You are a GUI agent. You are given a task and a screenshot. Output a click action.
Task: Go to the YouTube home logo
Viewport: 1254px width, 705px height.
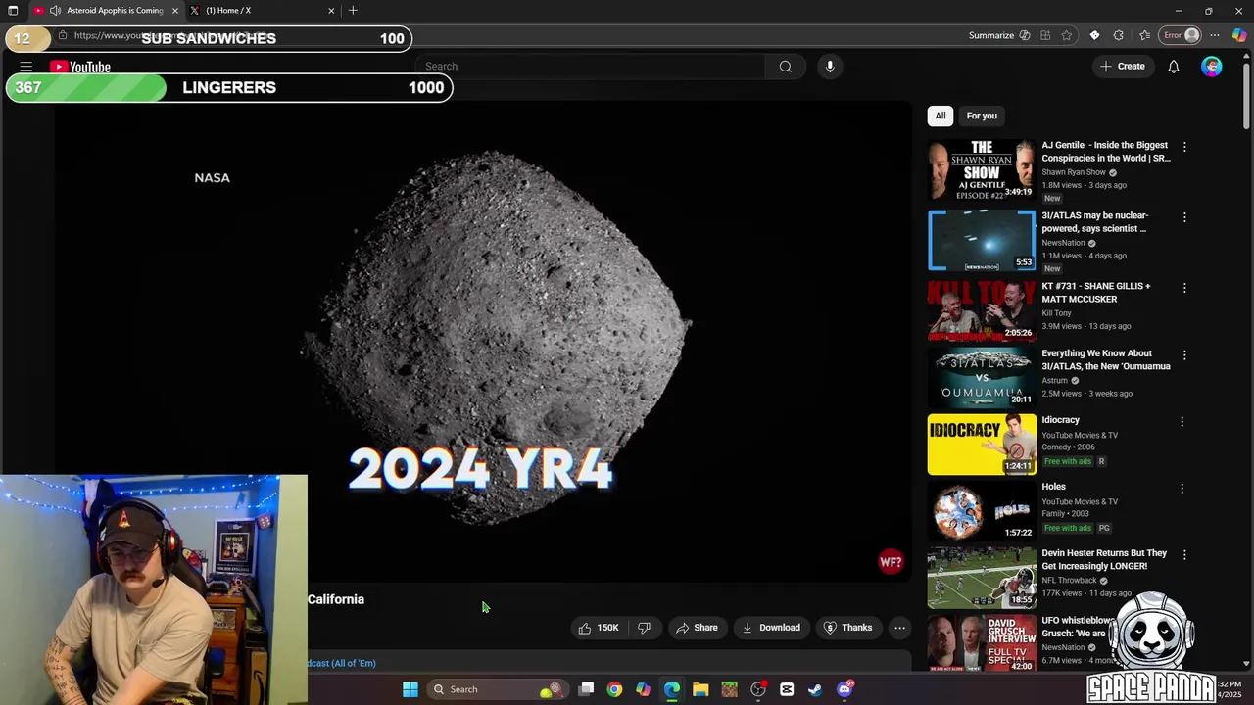80,67
